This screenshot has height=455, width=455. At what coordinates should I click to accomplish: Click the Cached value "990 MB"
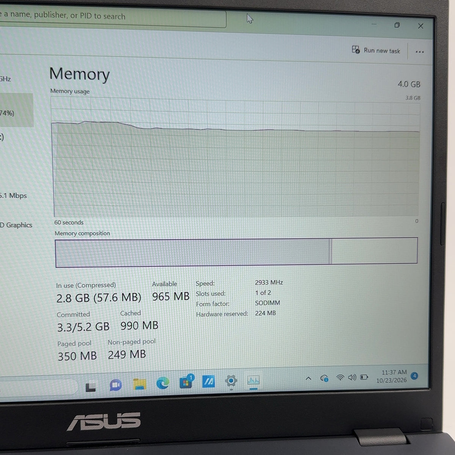point(139,326)
